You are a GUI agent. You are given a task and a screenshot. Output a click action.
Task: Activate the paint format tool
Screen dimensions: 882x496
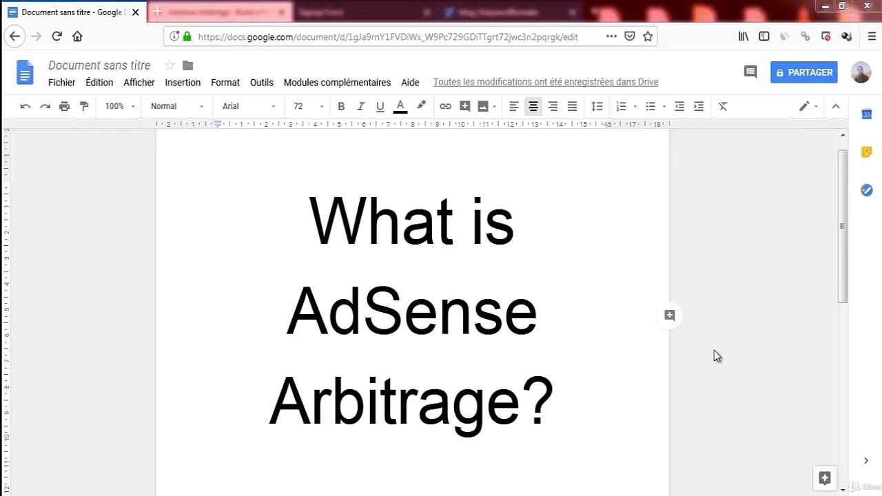tap(84, 106)
